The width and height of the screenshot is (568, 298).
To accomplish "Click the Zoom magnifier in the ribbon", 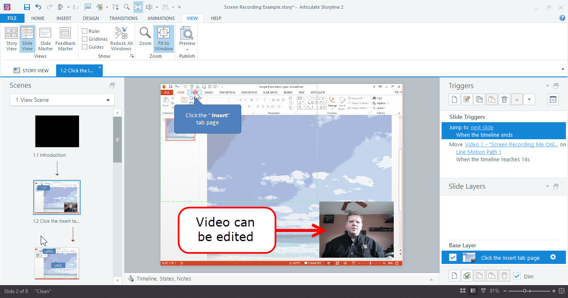I will 145,36.
